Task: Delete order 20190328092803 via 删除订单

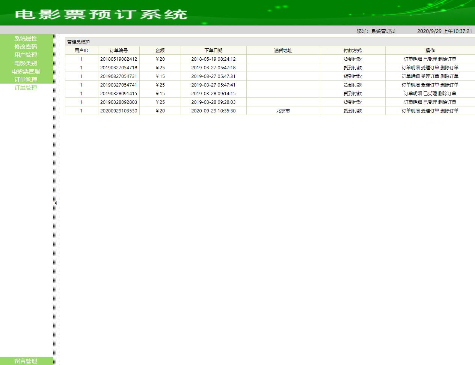Action: [447, 102]
